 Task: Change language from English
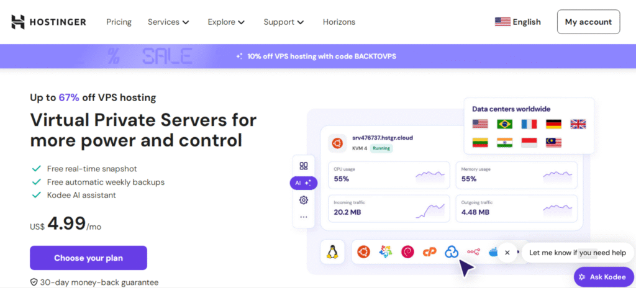click(x=518, y=22)
